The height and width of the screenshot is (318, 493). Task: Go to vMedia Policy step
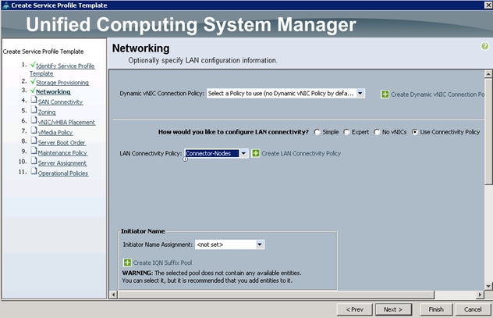(x=55, y=133)
